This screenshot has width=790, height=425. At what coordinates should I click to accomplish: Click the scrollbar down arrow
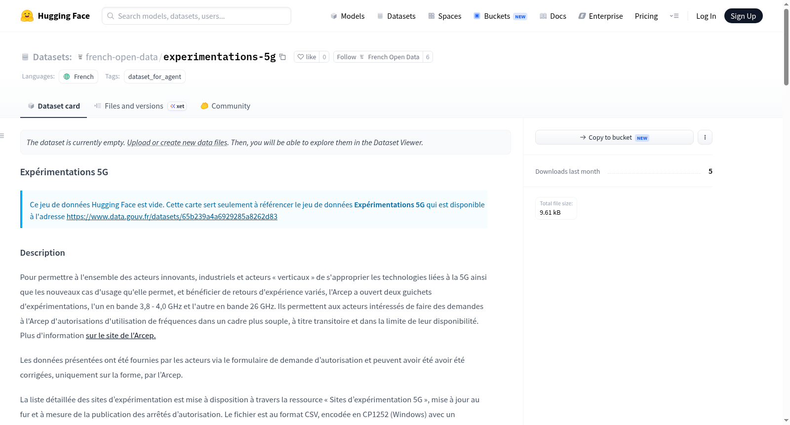point(786,421)
